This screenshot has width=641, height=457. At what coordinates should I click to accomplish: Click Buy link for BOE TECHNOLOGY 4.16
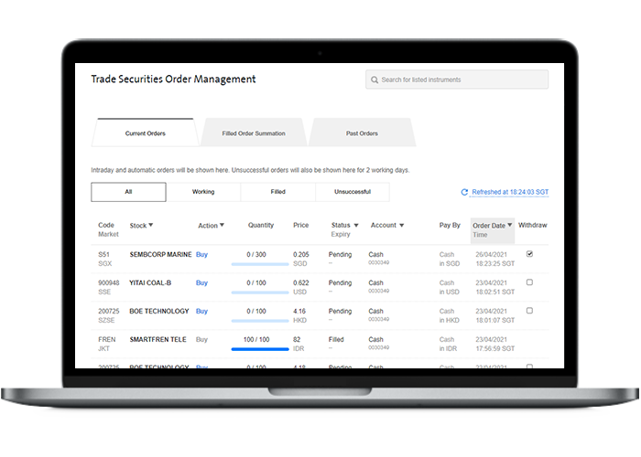[201, 311]
